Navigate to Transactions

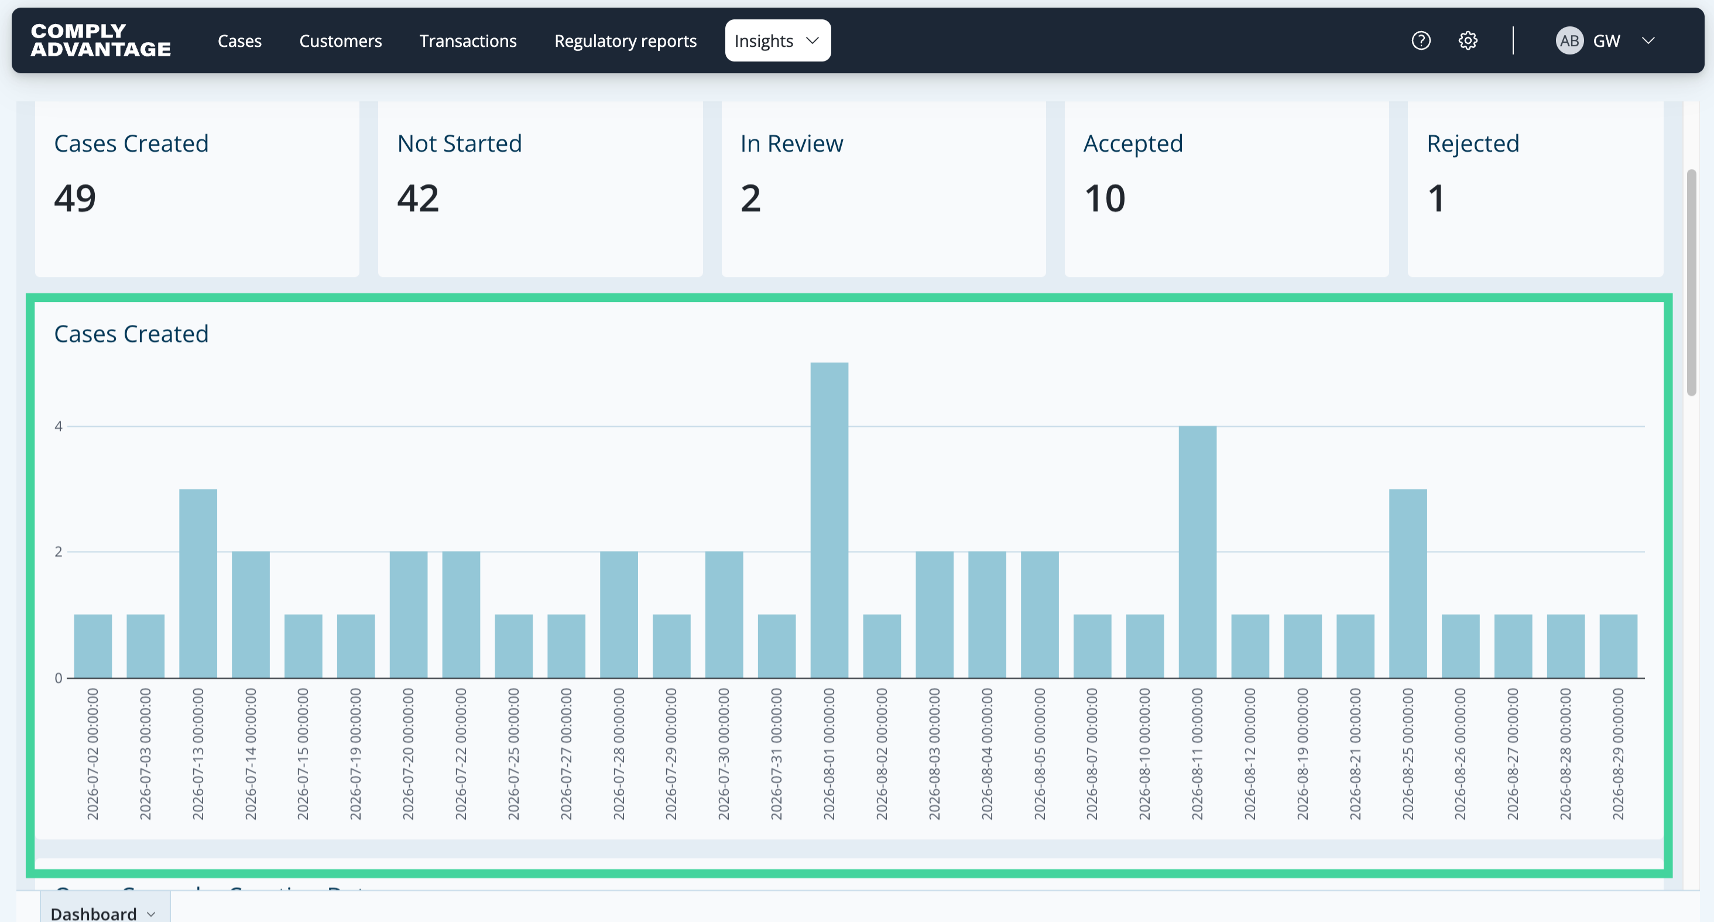click(x=468, y=40)
